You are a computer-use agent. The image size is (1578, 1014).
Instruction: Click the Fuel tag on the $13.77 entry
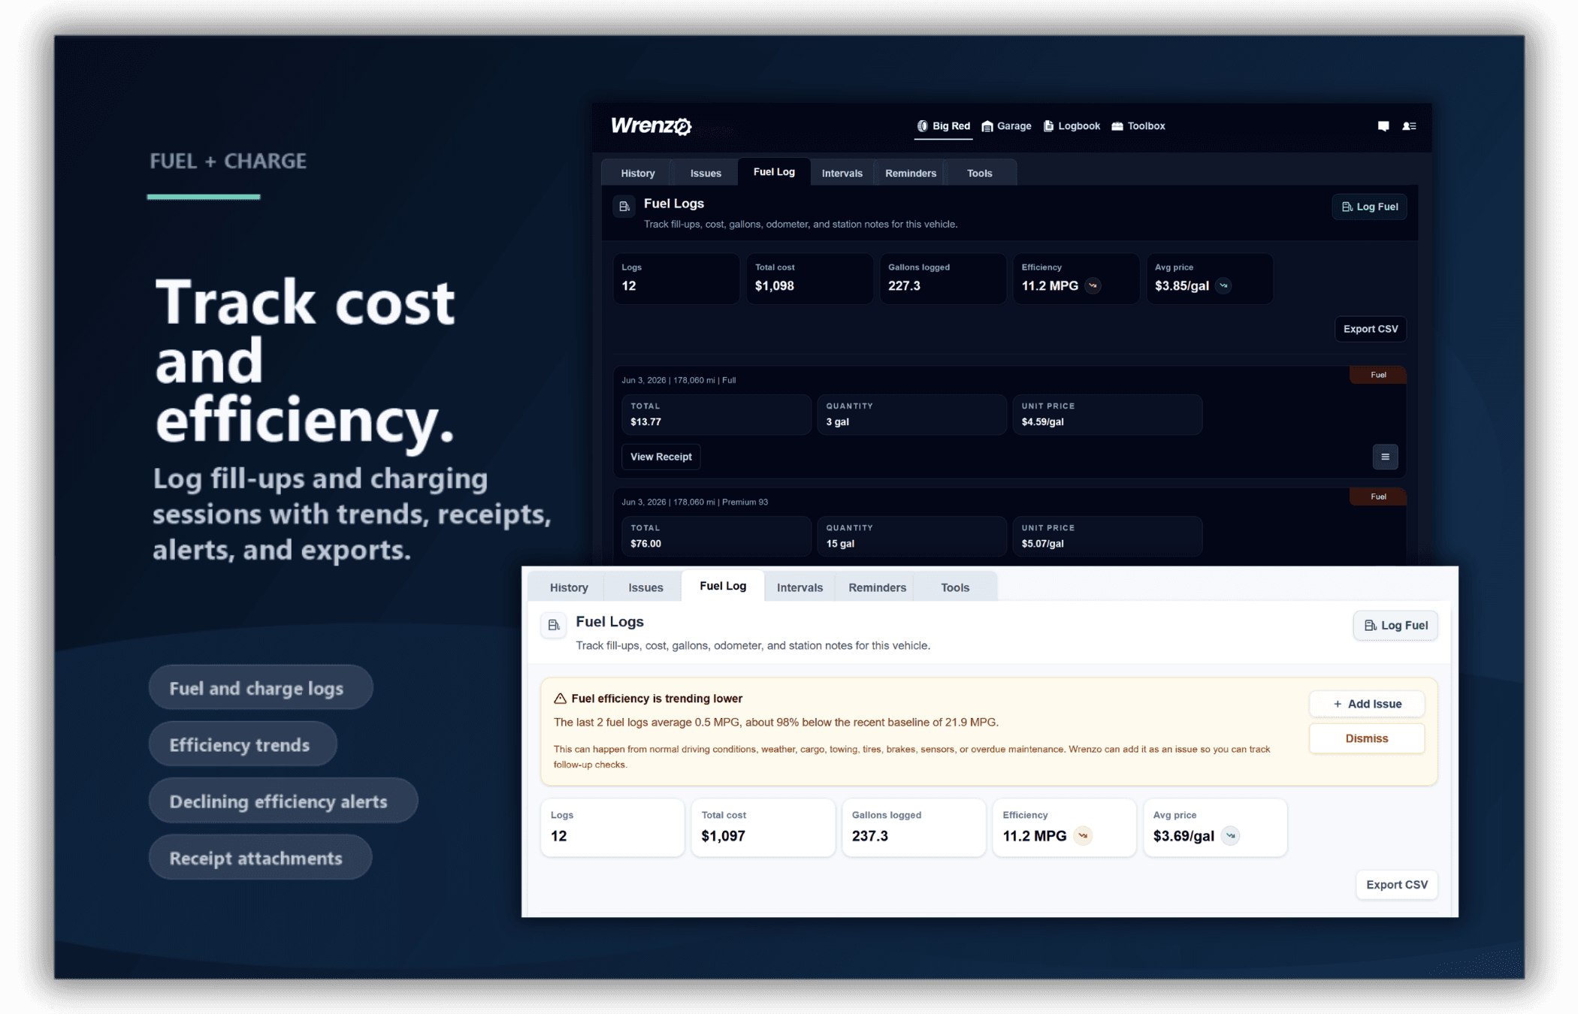point(1378,375)
